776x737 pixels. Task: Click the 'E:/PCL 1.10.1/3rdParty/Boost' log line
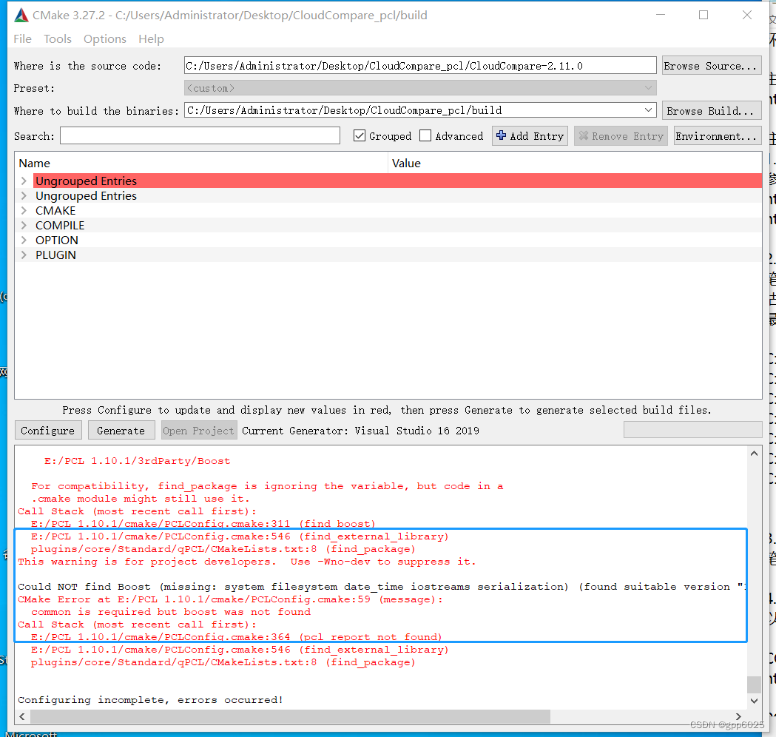point(137,461)
